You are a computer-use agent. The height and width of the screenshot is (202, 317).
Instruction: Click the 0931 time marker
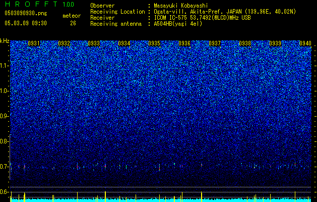[34, 43]
